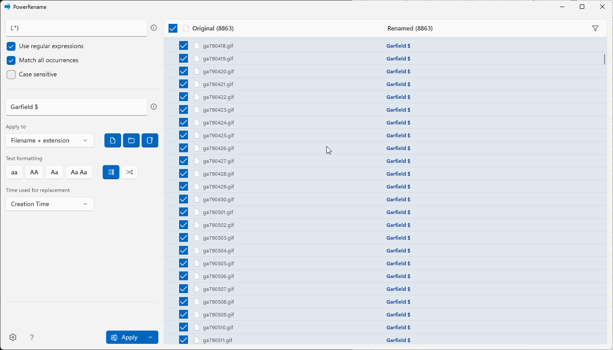Screen dimensions: 613x350
Task: Click the search field containing '(.*)'
Action: tap(77, 28)
